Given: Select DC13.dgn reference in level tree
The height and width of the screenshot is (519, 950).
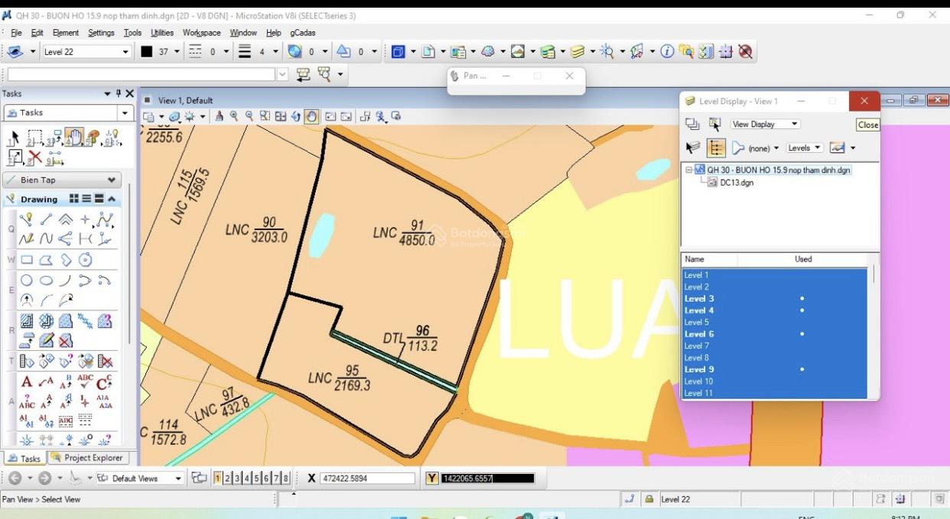Looking at the screenshot, I should point(736,183).
